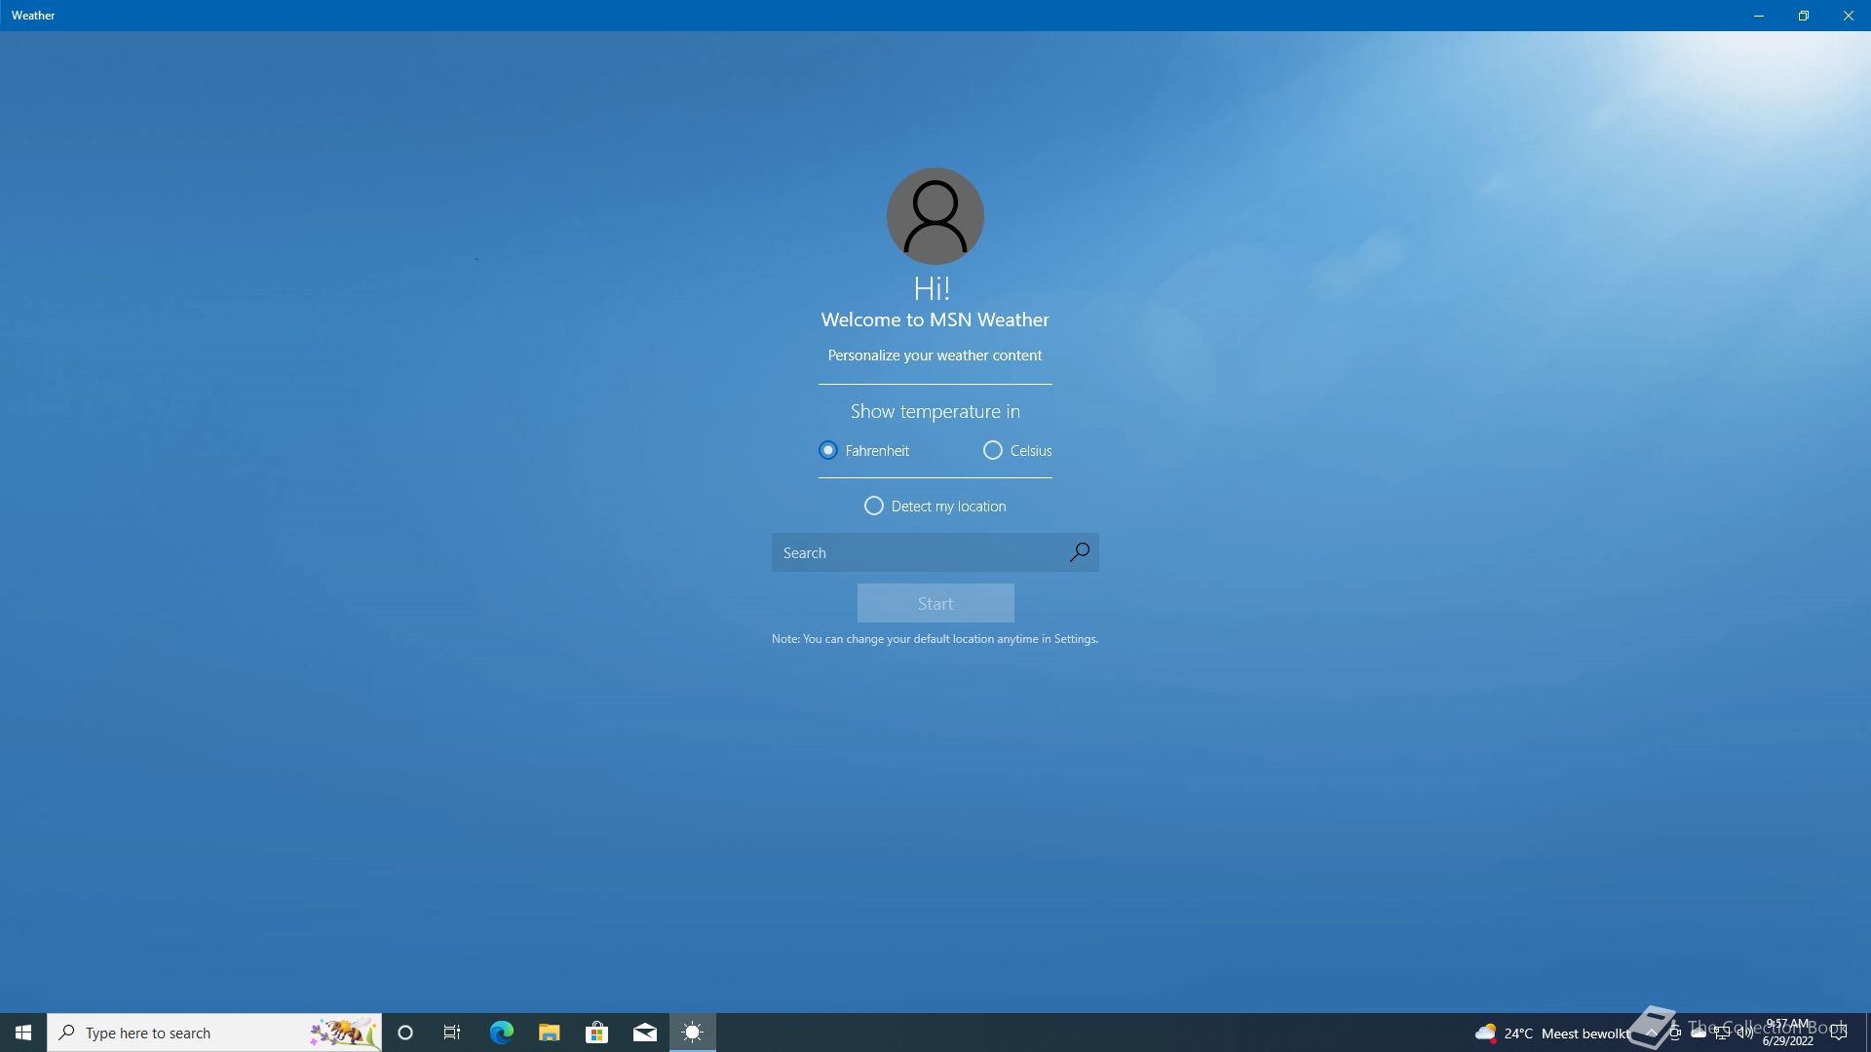Open File Explorer from the taskbar
This screenshot has height=1052, width=1871.
549,1033
